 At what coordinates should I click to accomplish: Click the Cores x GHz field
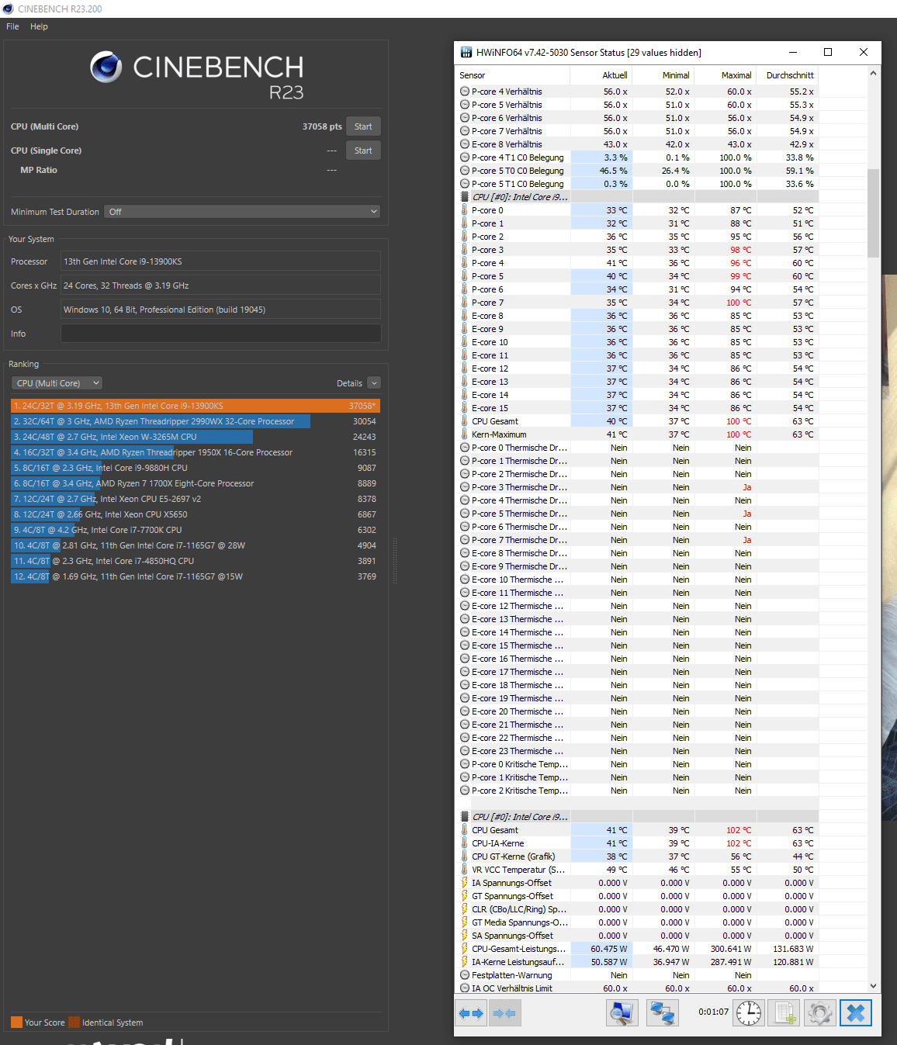coord(220,285)
